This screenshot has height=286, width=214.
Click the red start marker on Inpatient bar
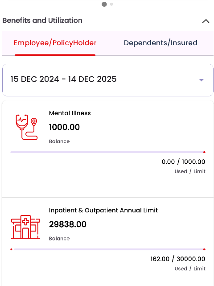pos(11,249)
